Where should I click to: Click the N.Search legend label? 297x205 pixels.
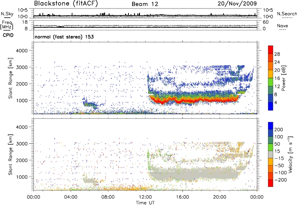(x=287, y=14)
